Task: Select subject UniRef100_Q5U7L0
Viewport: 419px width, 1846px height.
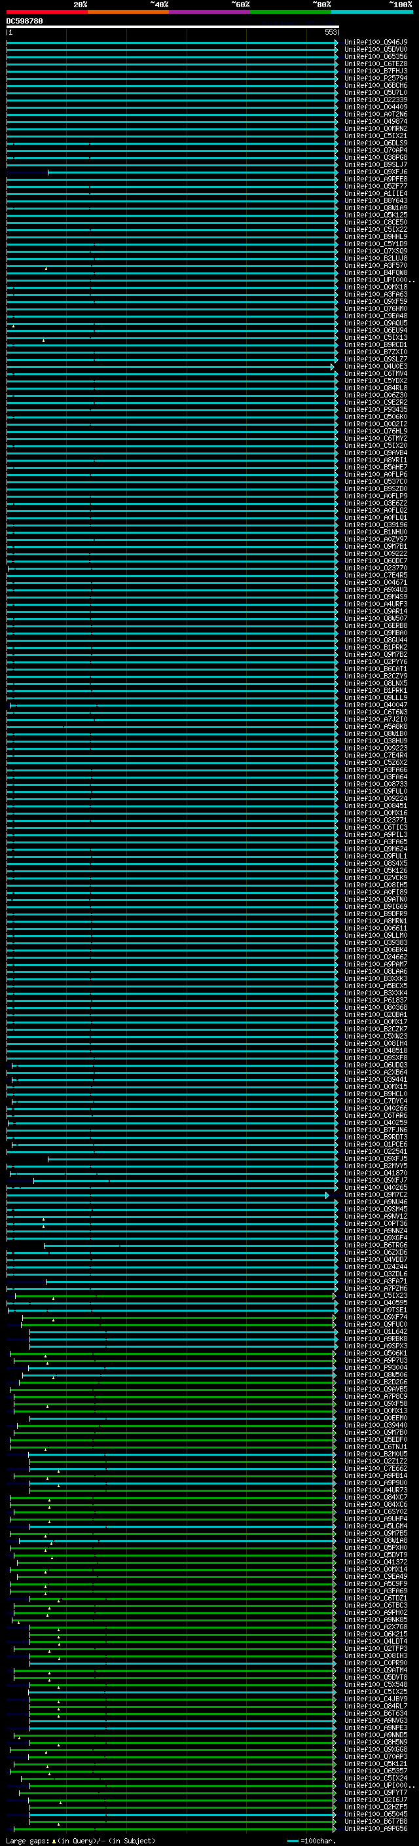Action: (x=376, y=92)
